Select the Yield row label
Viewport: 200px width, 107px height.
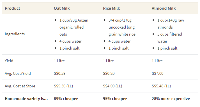point(9,61)
